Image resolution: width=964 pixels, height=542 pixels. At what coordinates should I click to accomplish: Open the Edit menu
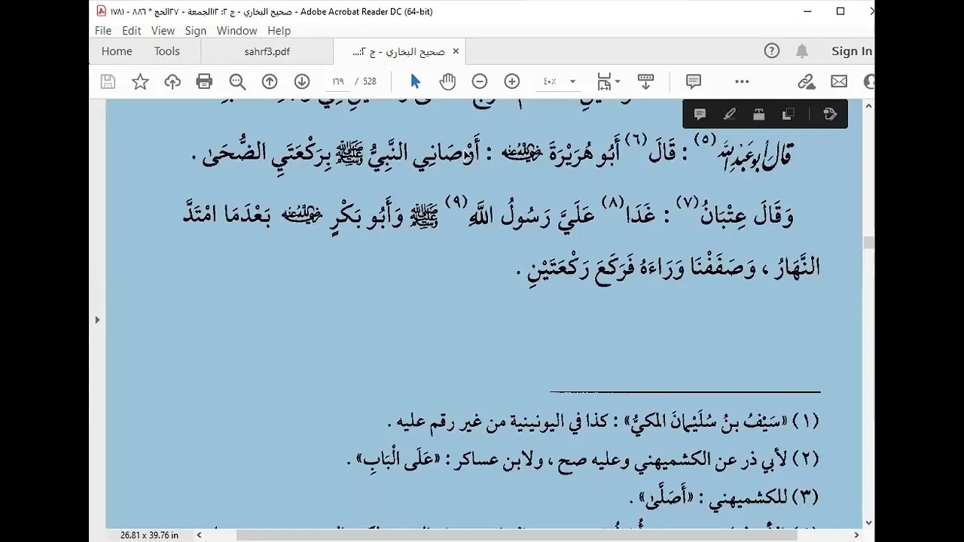(x=132, y=31)
